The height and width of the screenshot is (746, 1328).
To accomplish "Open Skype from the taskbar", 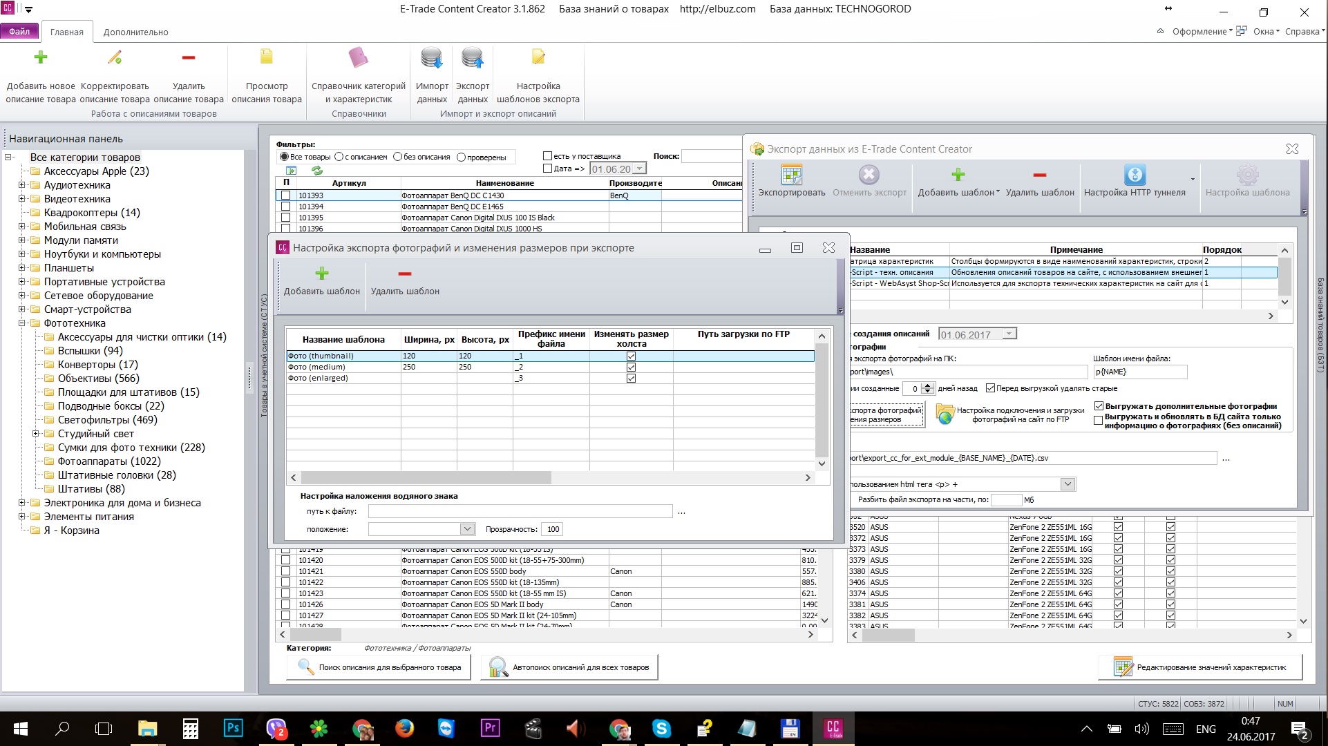I will click(661, 728).
